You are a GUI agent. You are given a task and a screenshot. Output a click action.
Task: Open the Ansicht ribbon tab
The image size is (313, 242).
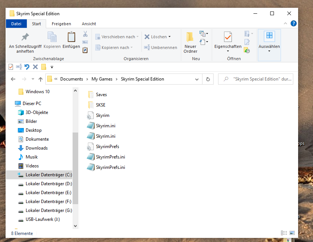(x=89, y=24)
